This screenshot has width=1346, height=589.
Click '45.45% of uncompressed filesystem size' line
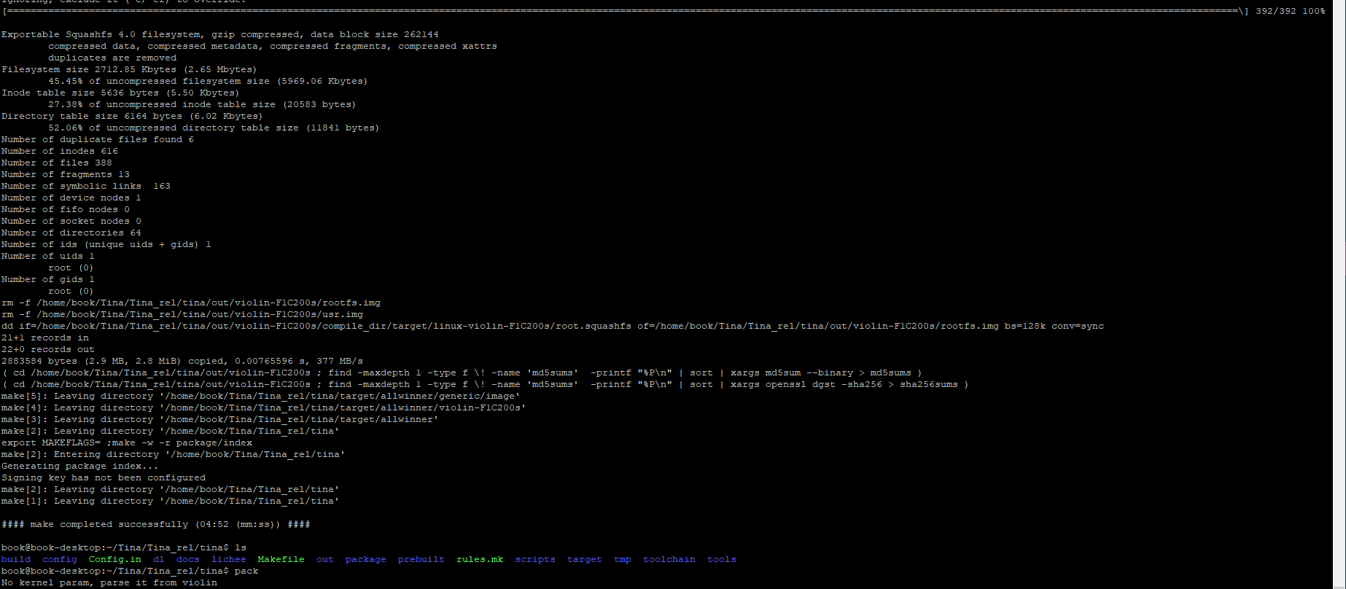click(209, 81)
